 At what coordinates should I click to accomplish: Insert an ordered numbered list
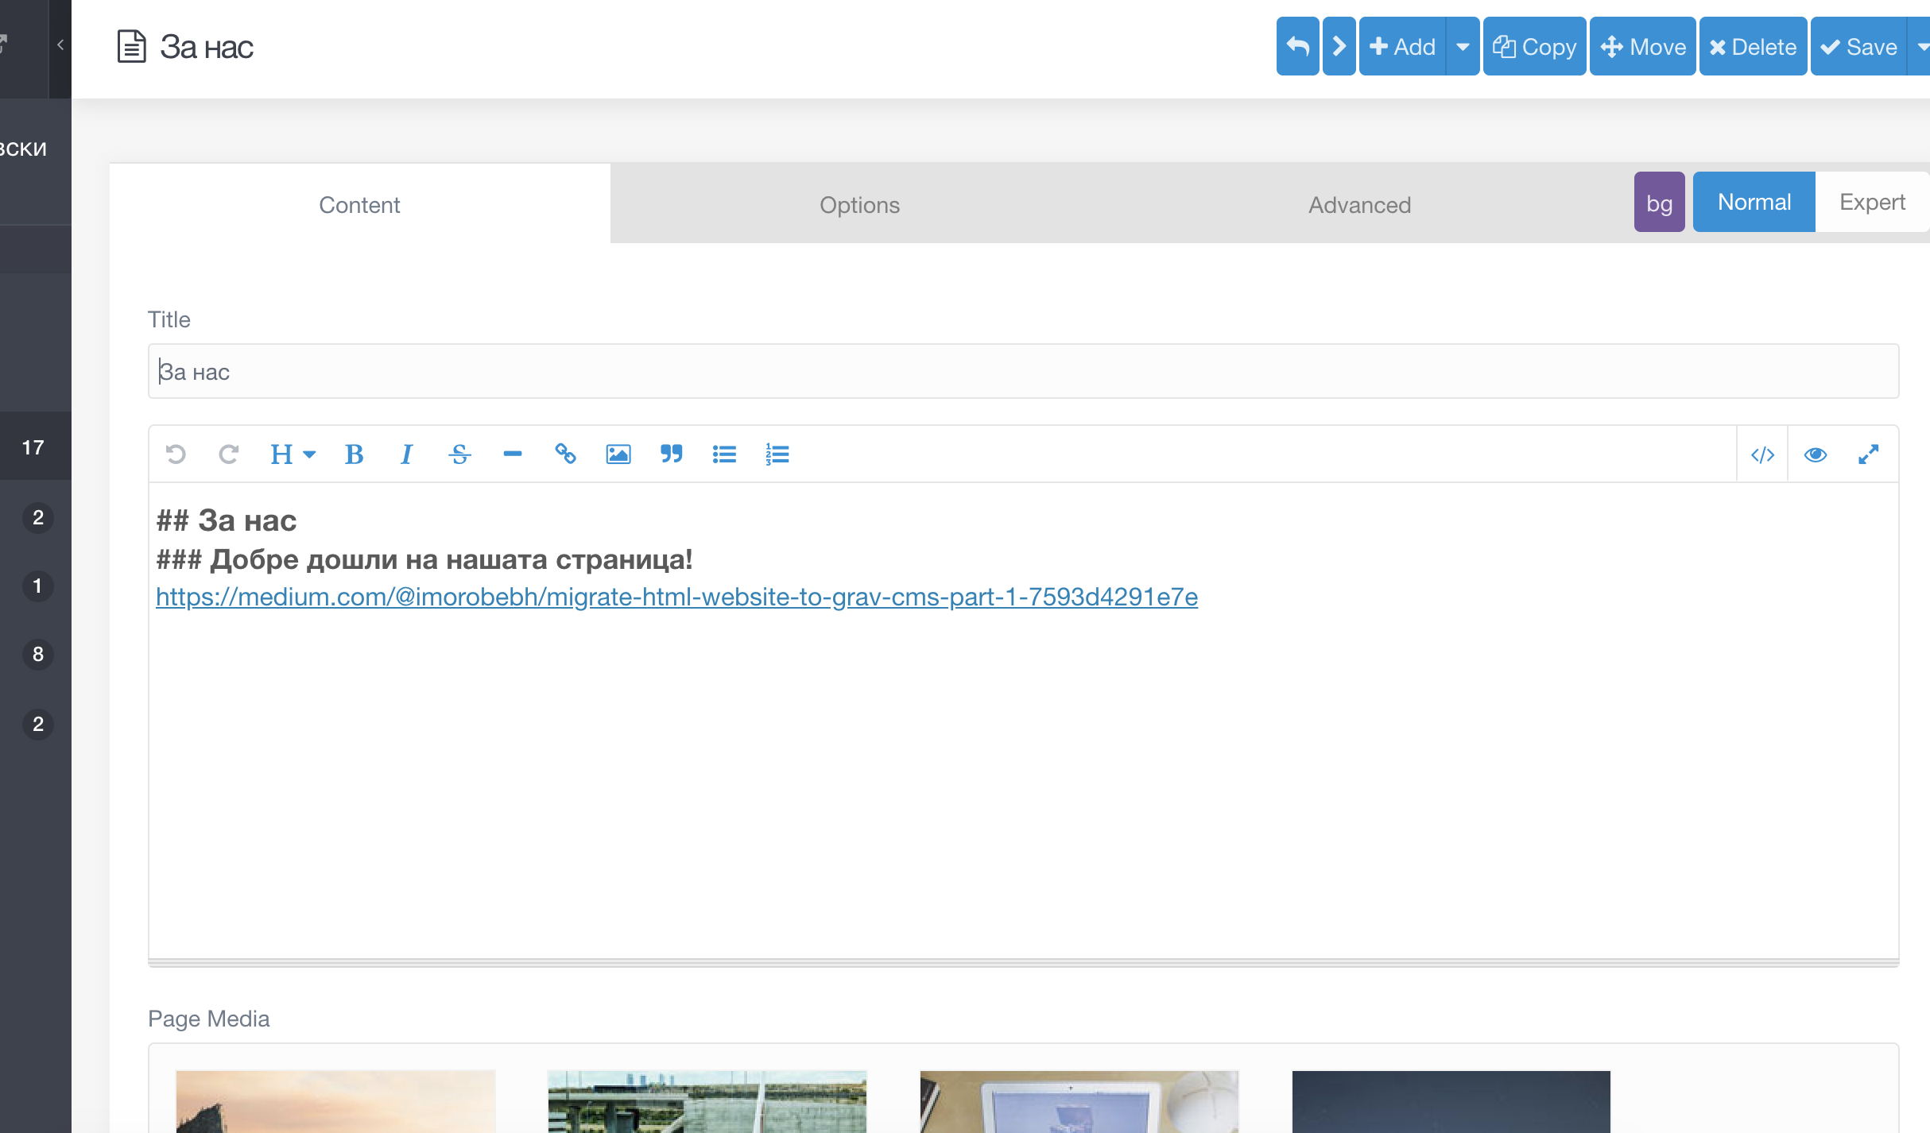click(x=777, y=454)
